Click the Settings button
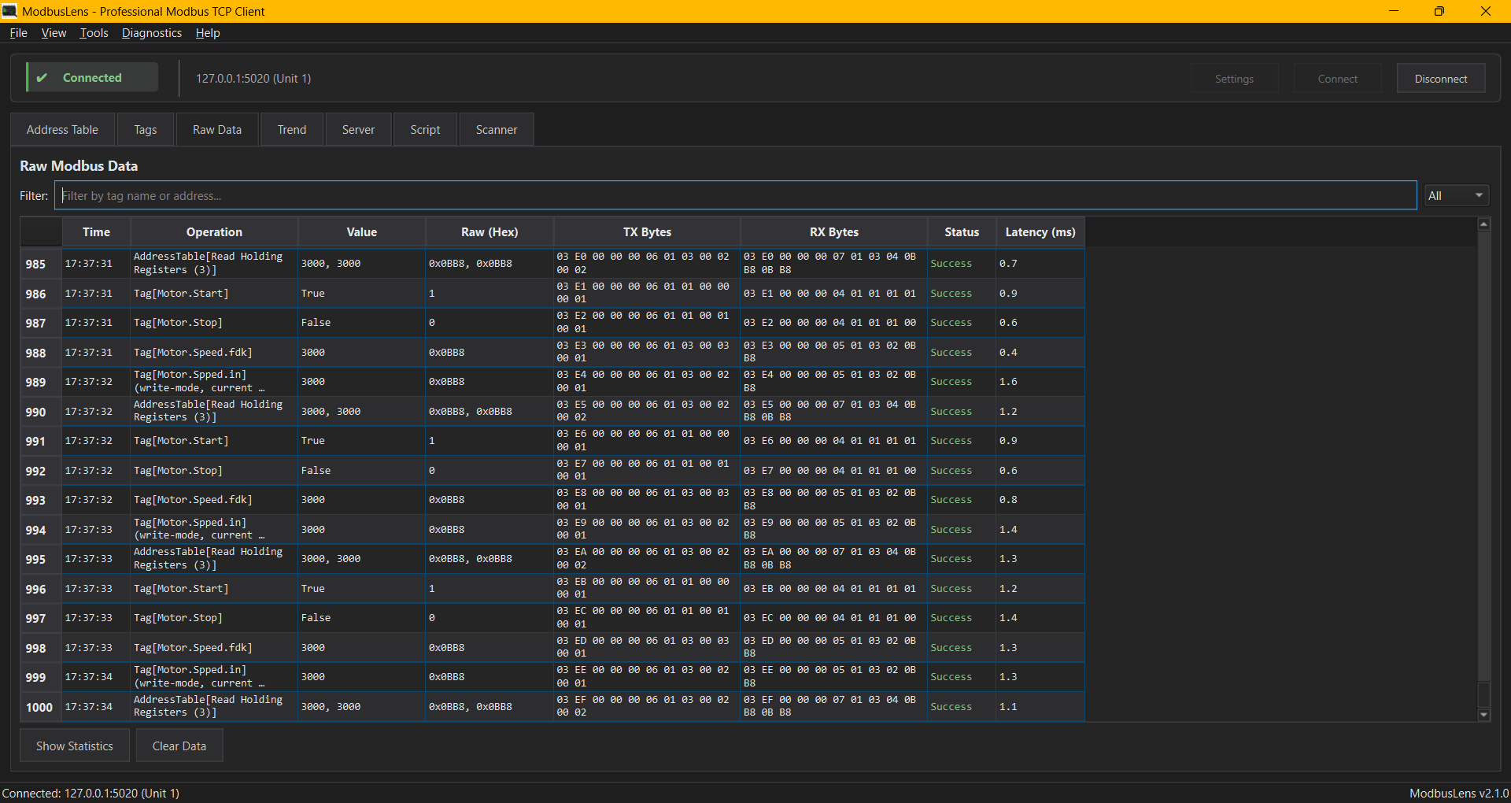The height and width of the screenshot is (803, 1511). click(x=1234, y=79)
